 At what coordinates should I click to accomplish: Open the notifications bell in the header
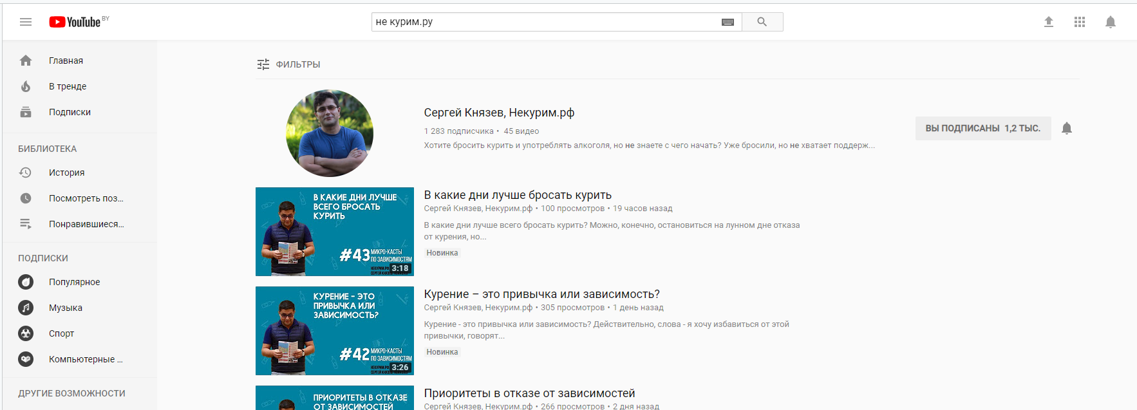[x=1111, y=22]
